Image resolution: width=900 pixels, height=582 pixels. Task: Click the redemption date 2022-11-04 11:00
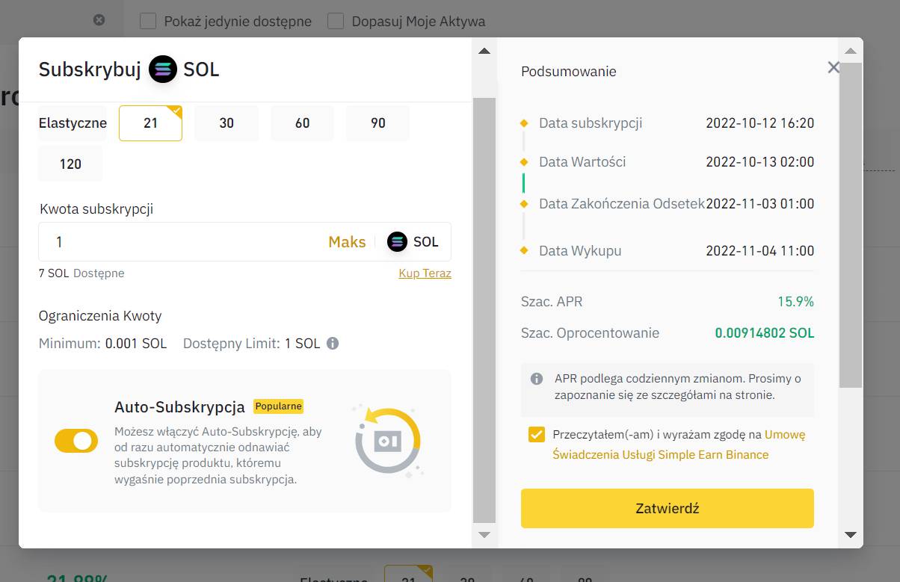759,251
